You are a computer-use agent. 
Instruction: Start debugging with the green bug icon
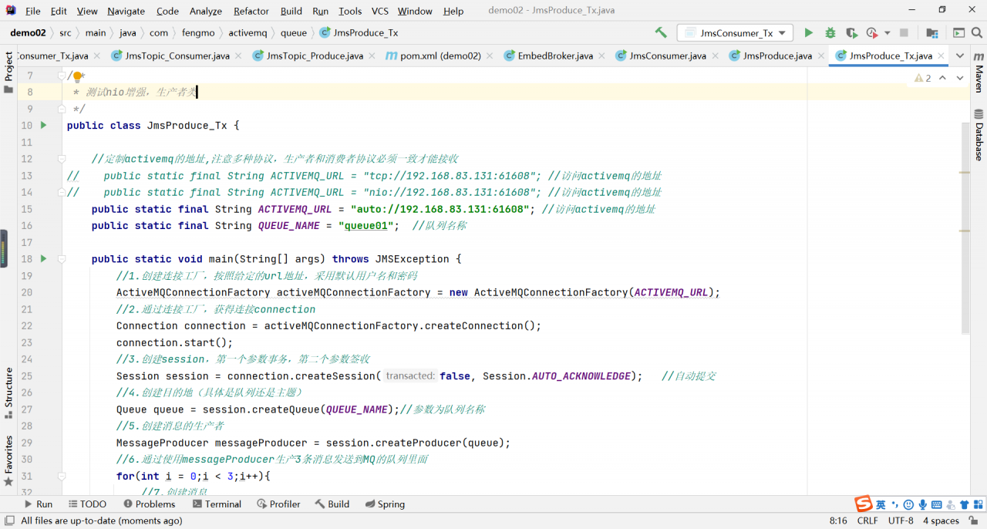(830, 33)
